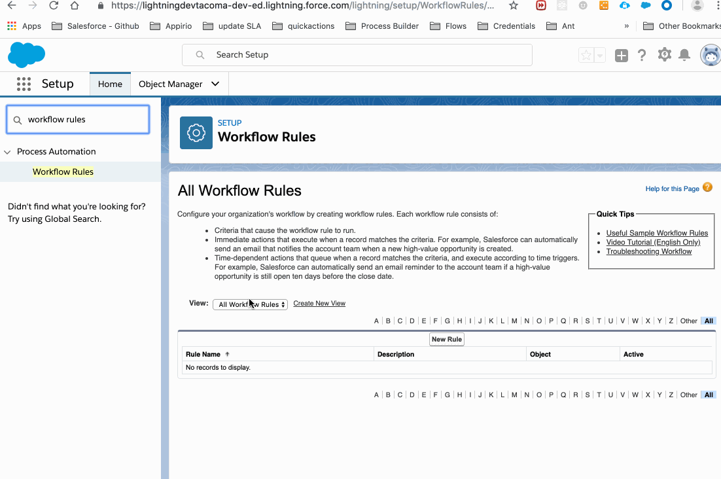721x479 pixels.
Task: Click the Active column header
Action: pyautogui.click(x=633, y=355)
